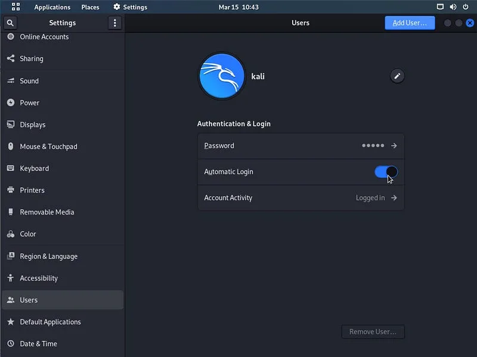Disable Automatic Login for kali
This screenshot has height=357, width=477.
click(x=384, y=172)
